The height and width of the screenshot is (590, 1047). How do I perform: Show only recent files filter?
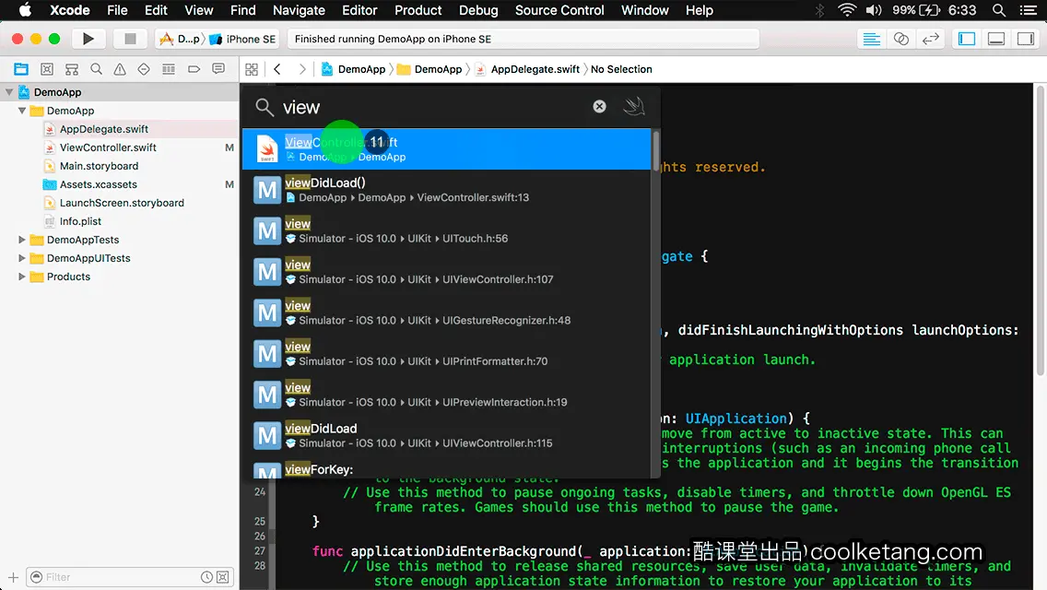(207, 577)
